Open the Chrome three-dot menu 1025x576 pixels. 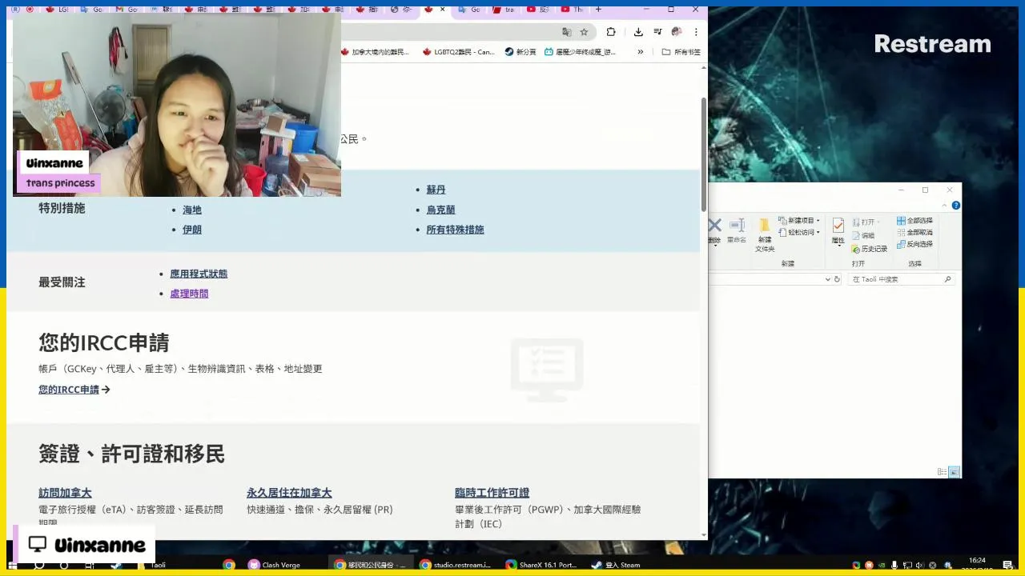pyautogui.click(x=696, y=32)
